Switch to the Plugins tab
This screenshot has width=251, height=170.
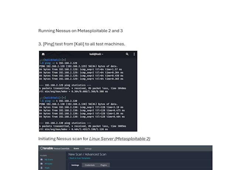click(104, 165)
